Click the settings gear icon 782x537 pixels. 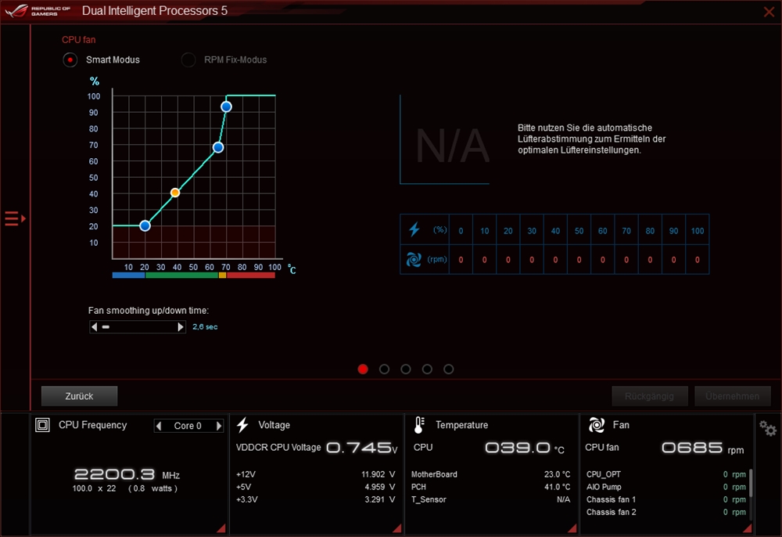click(x=768, y=429)
